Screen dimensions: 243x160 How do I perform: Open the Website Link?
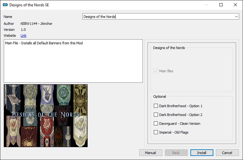pos(23,36)
